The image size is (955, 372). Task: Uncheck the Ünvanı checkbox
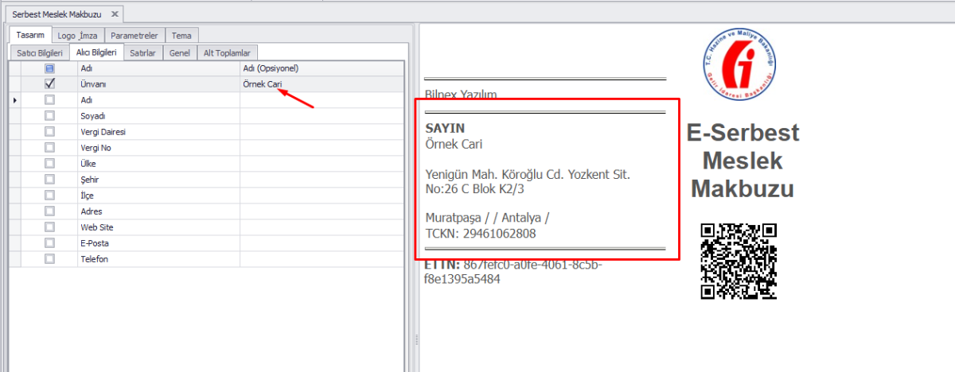tap(49, 84)
